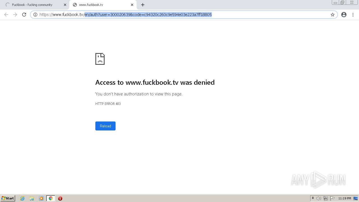This screenshot has width=359, height=202.
Task: Click the Action Center flag icon
Action: coord(332,198)
